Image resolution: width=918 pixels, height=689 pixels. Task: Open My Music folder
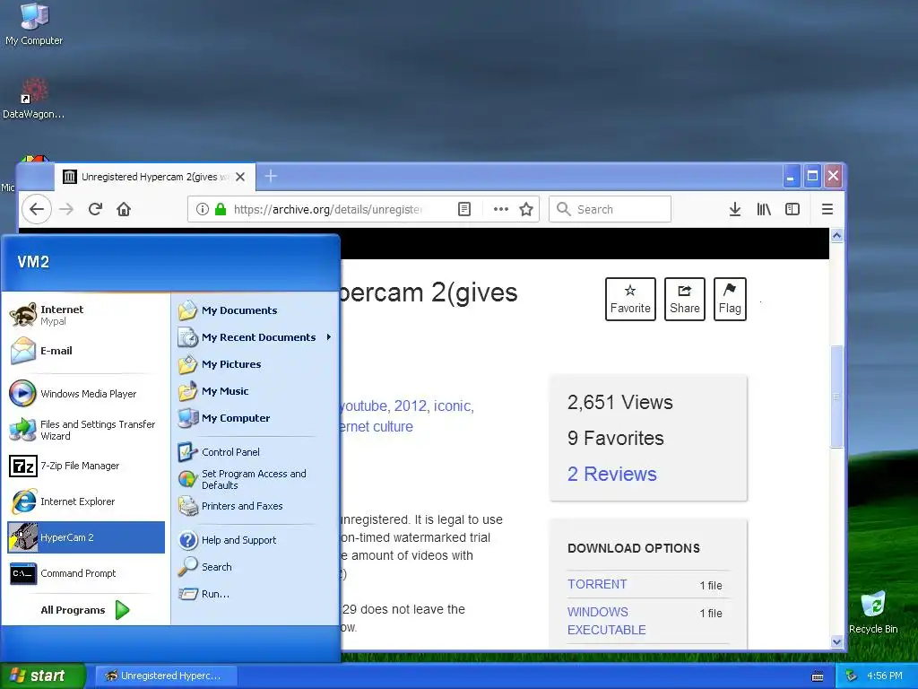[x=255, y=391]
